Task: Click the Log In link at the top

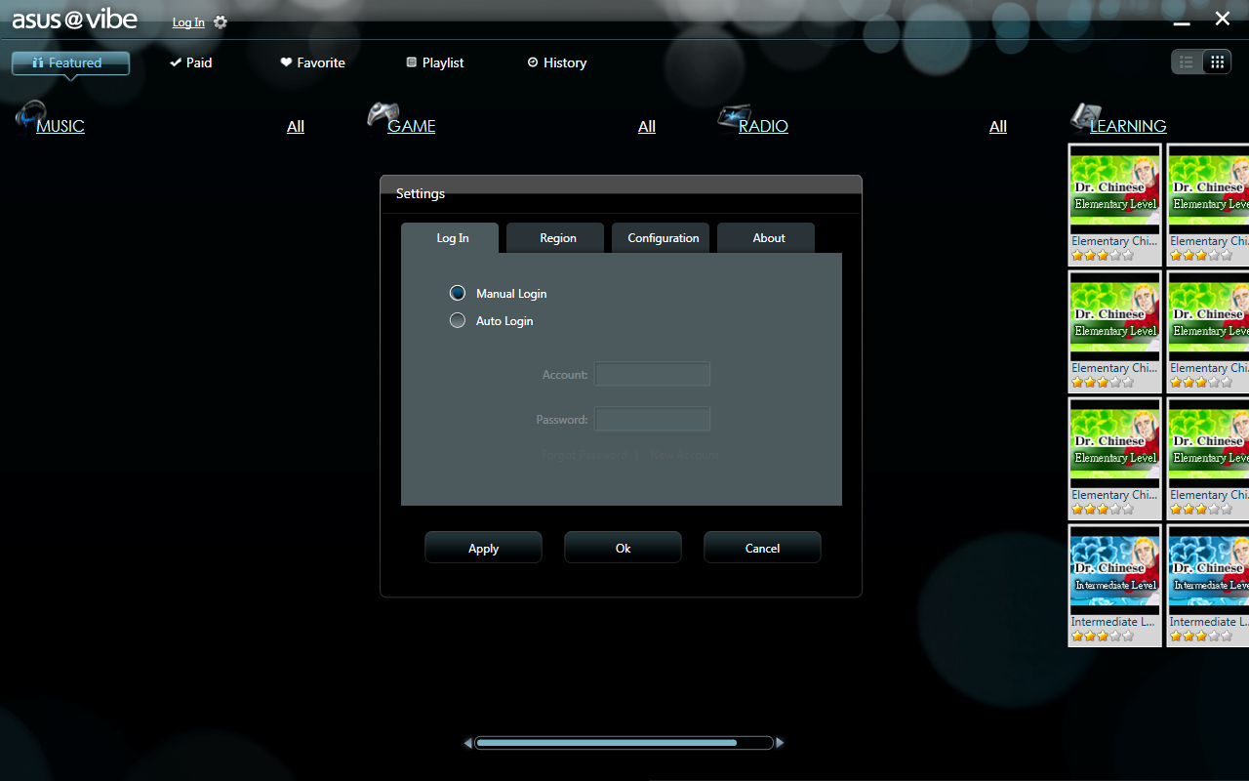Action: 188,22
